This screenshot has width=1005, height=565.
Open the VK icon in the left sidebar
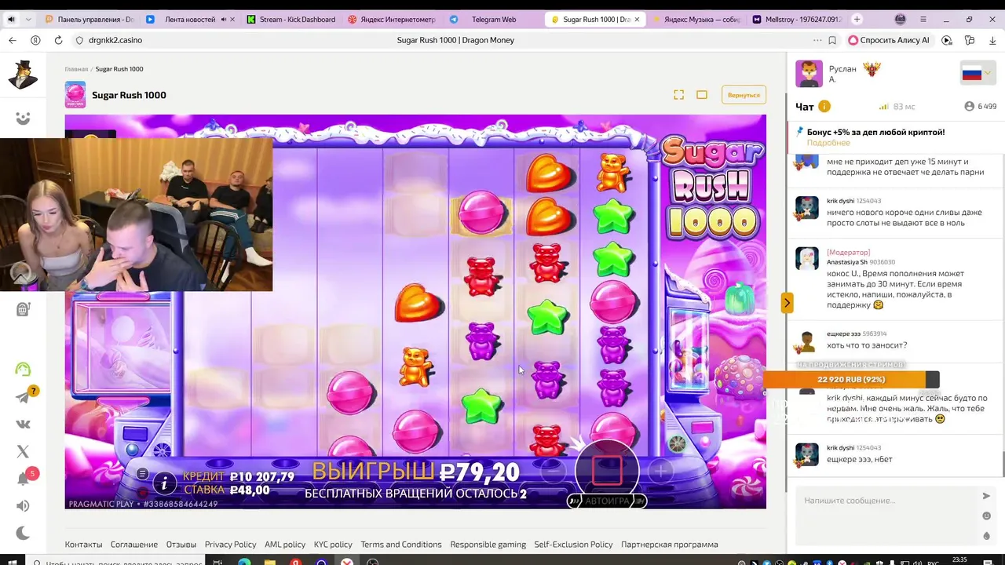[x=23, y=425]
